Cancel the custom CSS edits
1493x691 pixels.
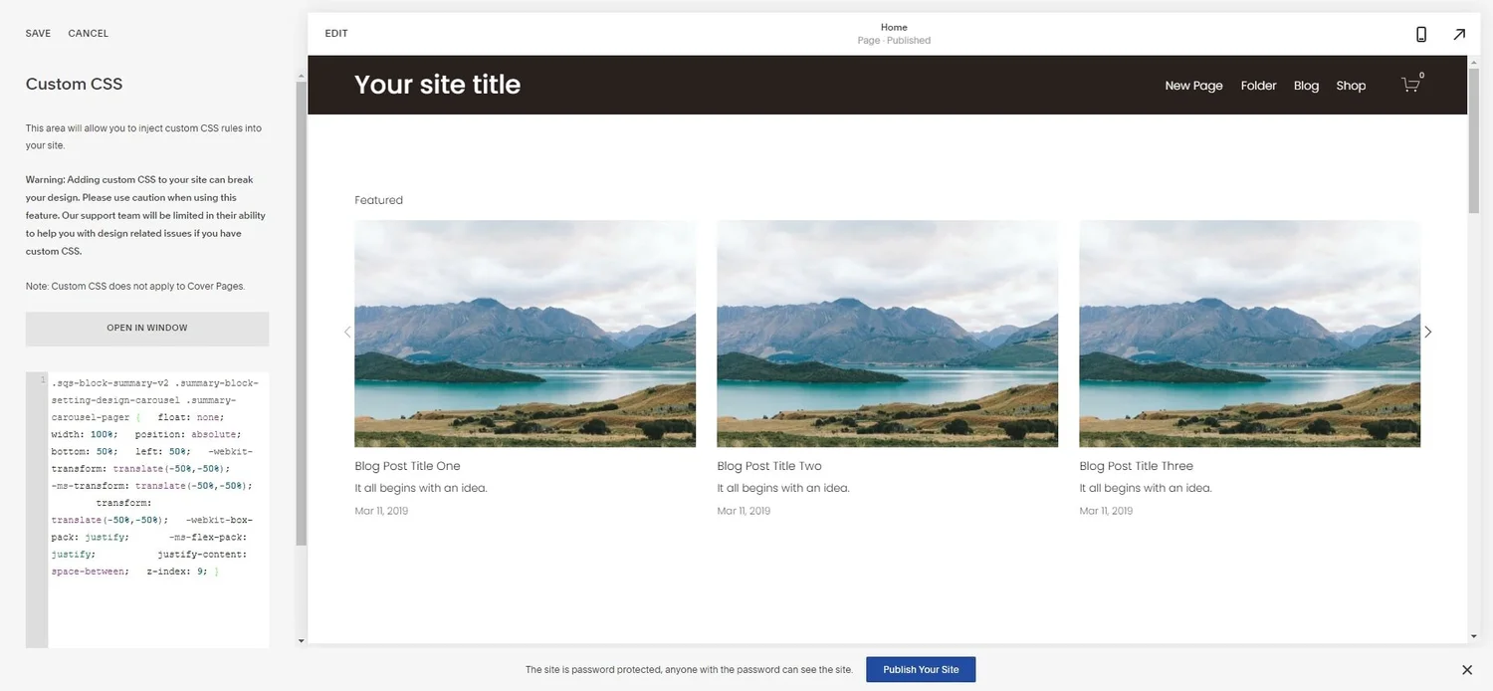coord(88,33)
